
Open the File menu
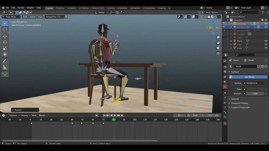[x=8, y=8]
